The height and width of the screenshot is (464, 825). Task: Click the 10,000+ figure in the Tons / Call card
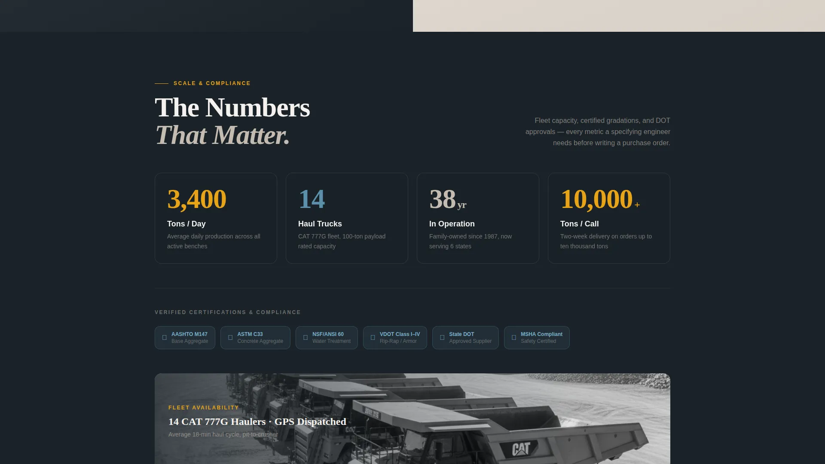pyautogui.click(x=600, y=199)
